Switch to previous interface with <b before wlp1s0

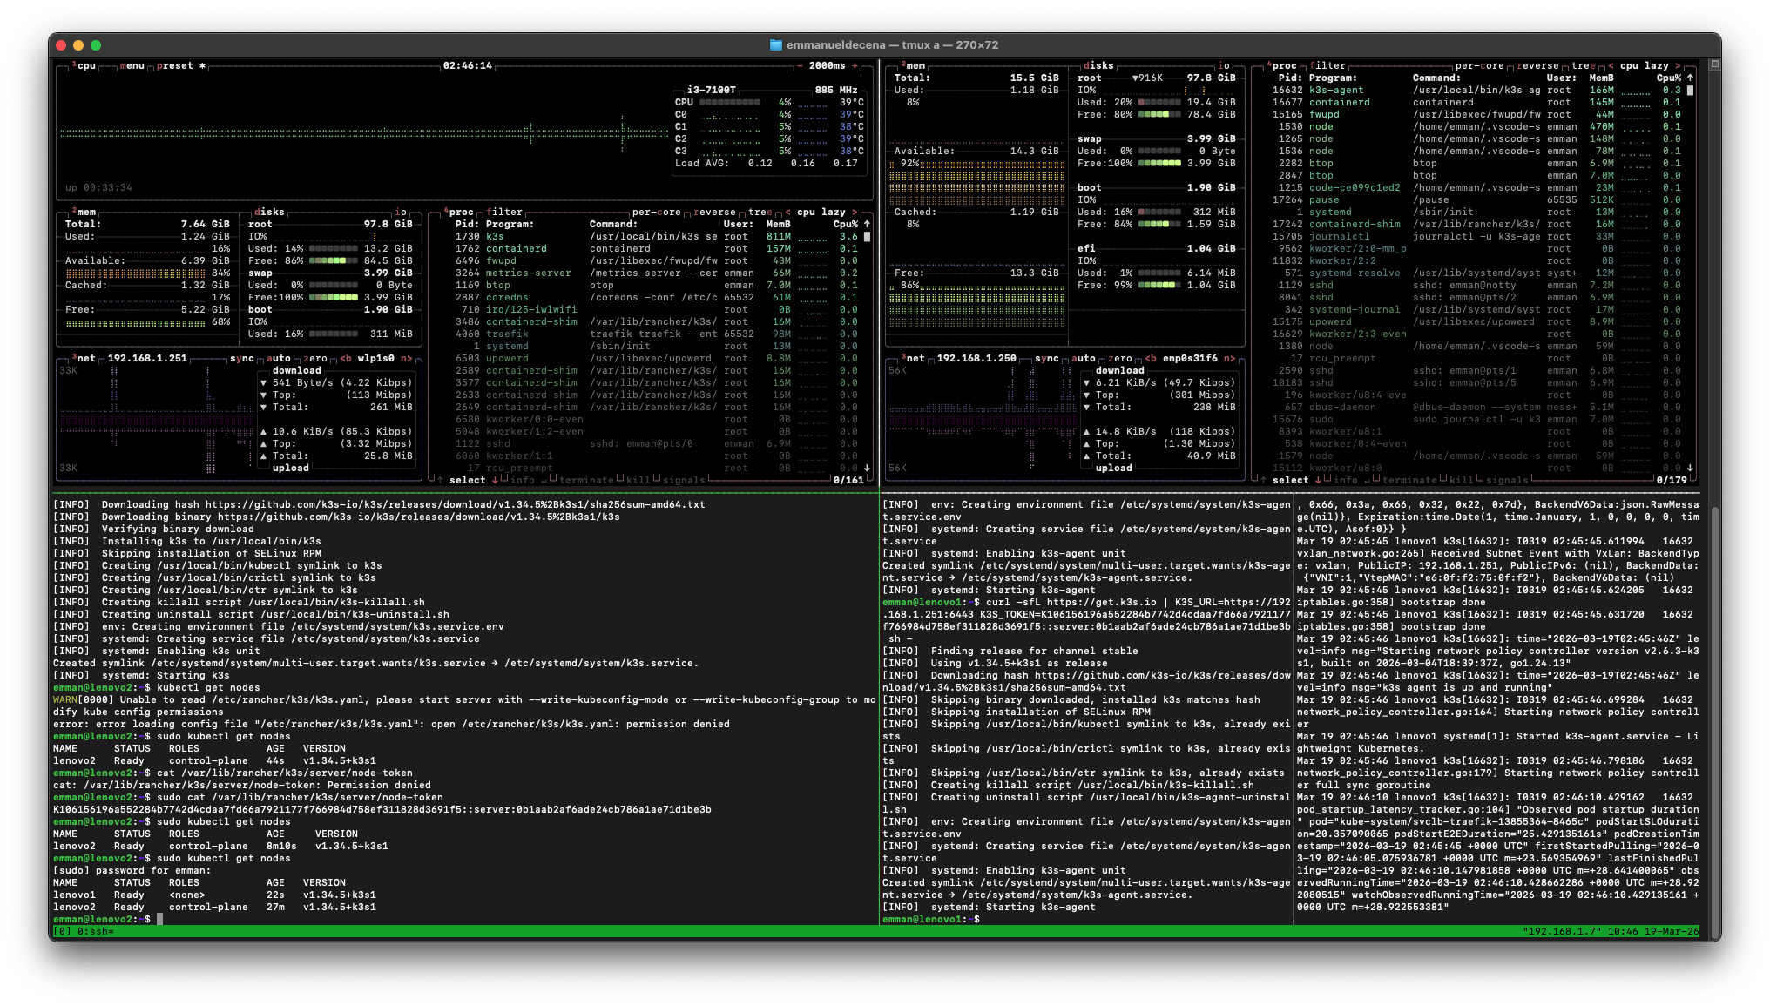point(346,358)
